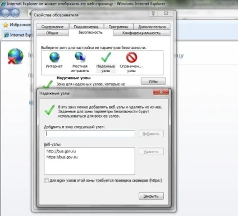The width and height of the screenshot is (238, 216).
Task: Click the Добавить button
Action: pos(151,134)
